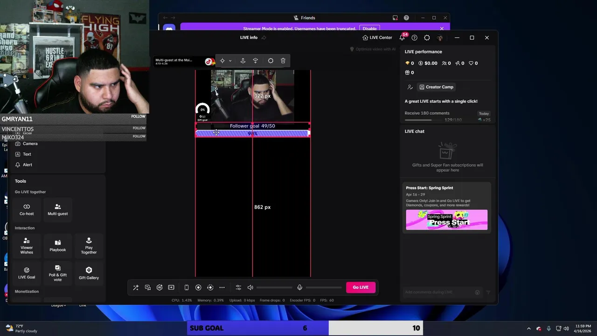
Task: Adjust the microphone volume slider
Action: click(324, 287)
